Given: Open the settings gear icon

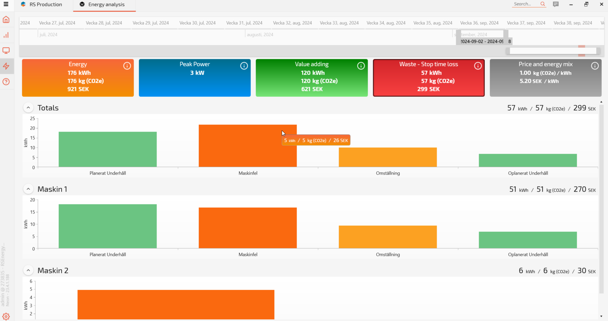Looking at the screenshot, I should point(6,317).
